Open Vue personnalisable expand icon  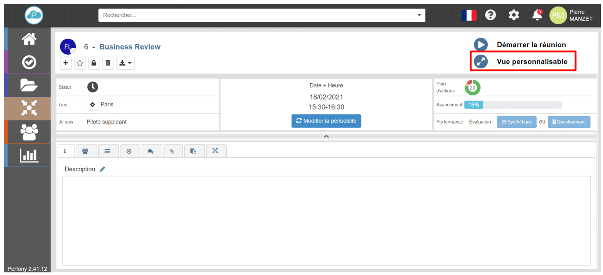click(481, 62)
